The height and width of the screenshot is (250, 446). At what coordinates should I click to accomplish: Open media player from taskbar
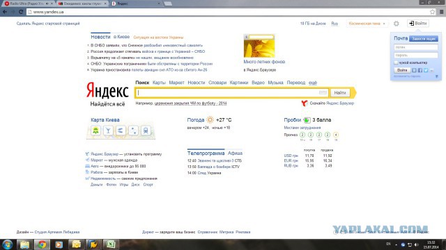pos(59,244)
